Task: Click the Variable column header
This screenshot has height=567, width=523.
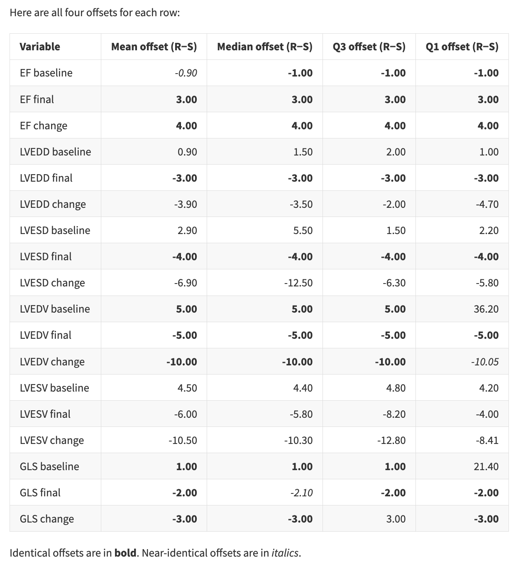Action: tap(40, 47)
